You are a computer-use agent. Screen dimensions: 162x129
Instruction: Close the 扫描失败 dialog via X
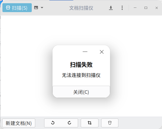(102, 52)
